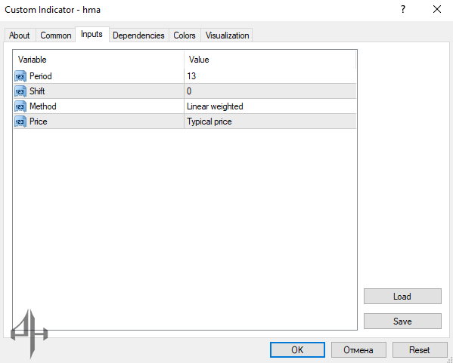This screenshot has height=363, width=453.
Task: Edit the Shift value 0
Action: (x=270, y=91)
